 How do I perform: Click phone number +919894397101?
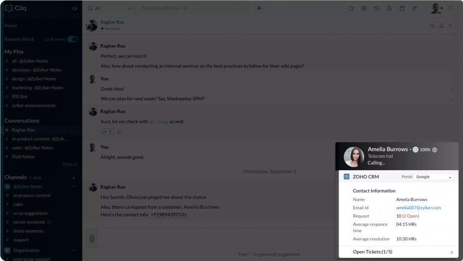click(x=169, y=215)
